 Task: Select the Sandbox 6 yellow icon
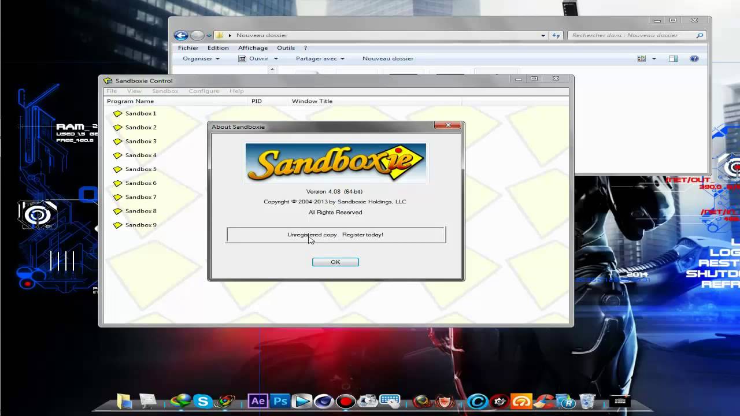click(x=118, y=183)
